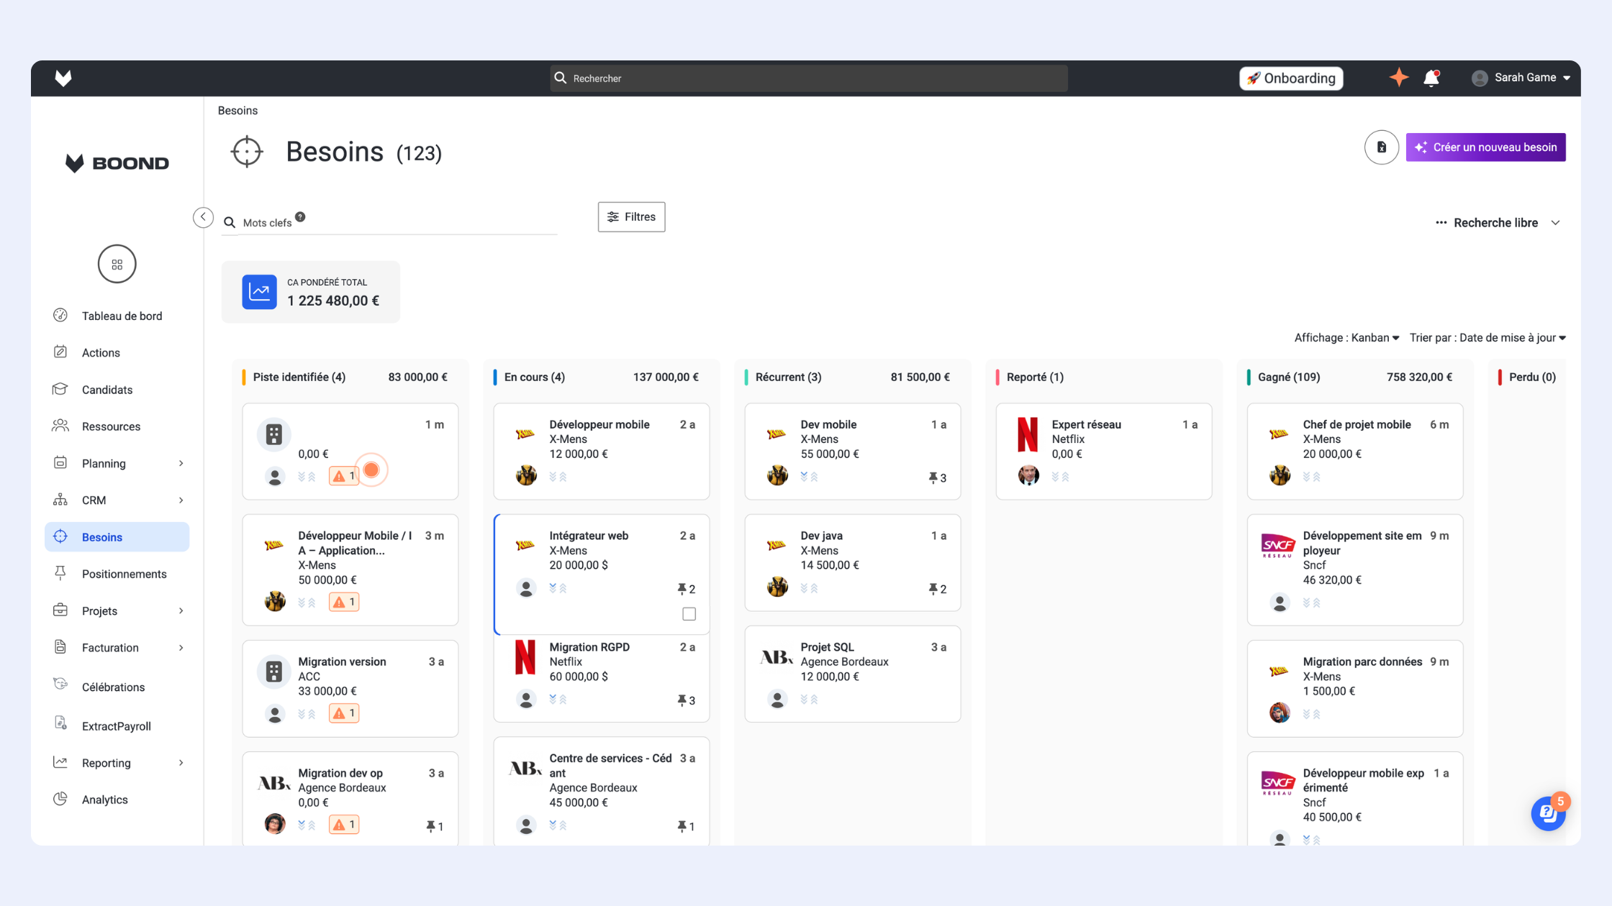Click the Perdu (0) column header
The width and height of the screenshot is (1612, 906).
click(1532, 377)
